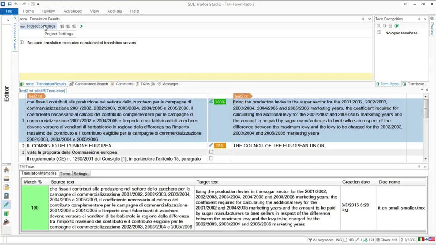The image size is (436, 245).
Task: Click the third Term Recognition toolbar icon
Action: (x=391, y=26)
